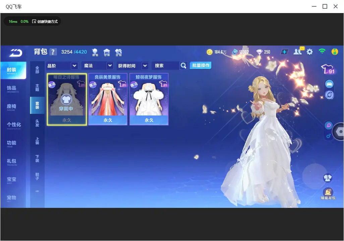Click the 184.6万 gold amount

tap(220, 52)
